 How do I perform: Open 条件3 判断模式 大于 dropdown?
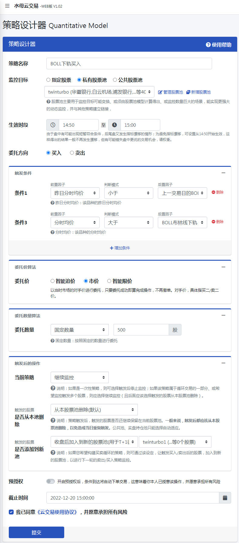click(129, 222)
